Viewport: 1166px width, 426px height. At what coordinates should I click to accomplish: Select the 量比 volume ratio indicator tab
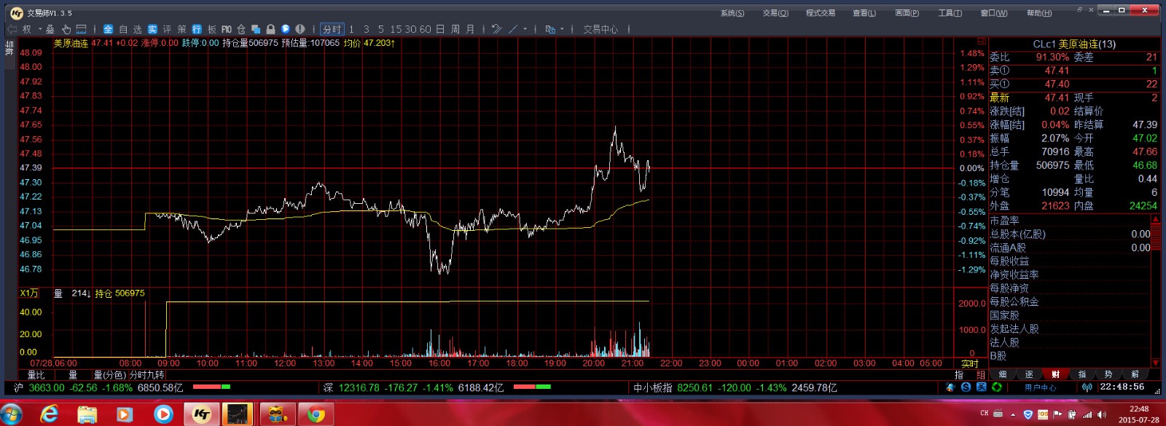point(36,374)
